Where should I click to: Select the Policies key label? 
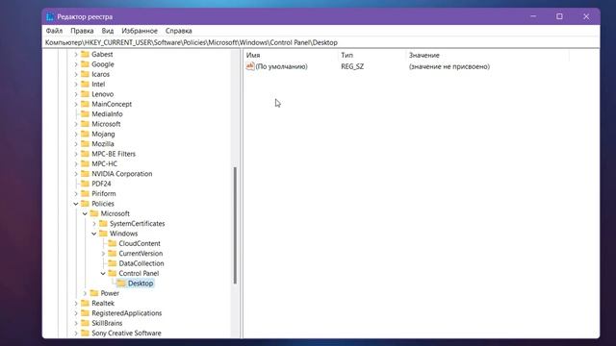[103, 204]
